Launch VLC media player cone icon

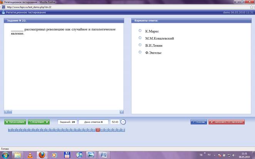30,155
